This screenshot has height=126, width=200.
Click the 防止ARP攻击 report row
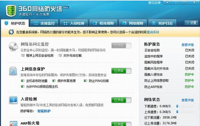click(x=169, y=87)
